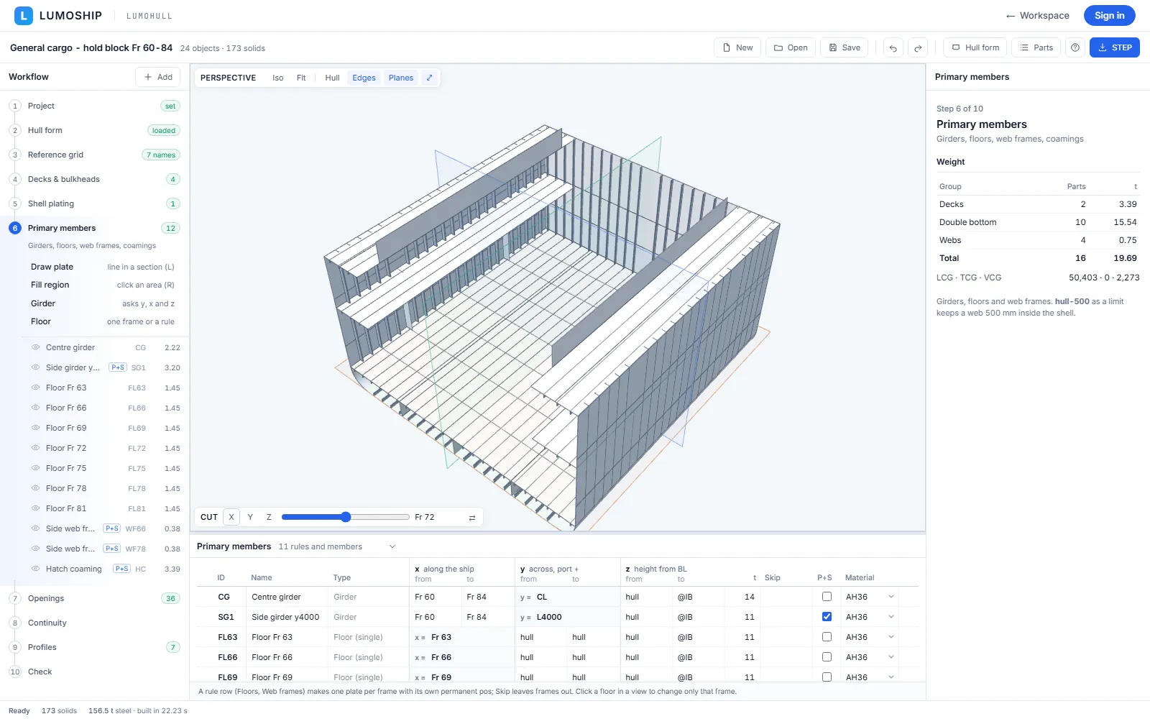Viewport: 1150px width, 719px height.
Task: Click the swap cut direction icon
Action: point(472,517)
